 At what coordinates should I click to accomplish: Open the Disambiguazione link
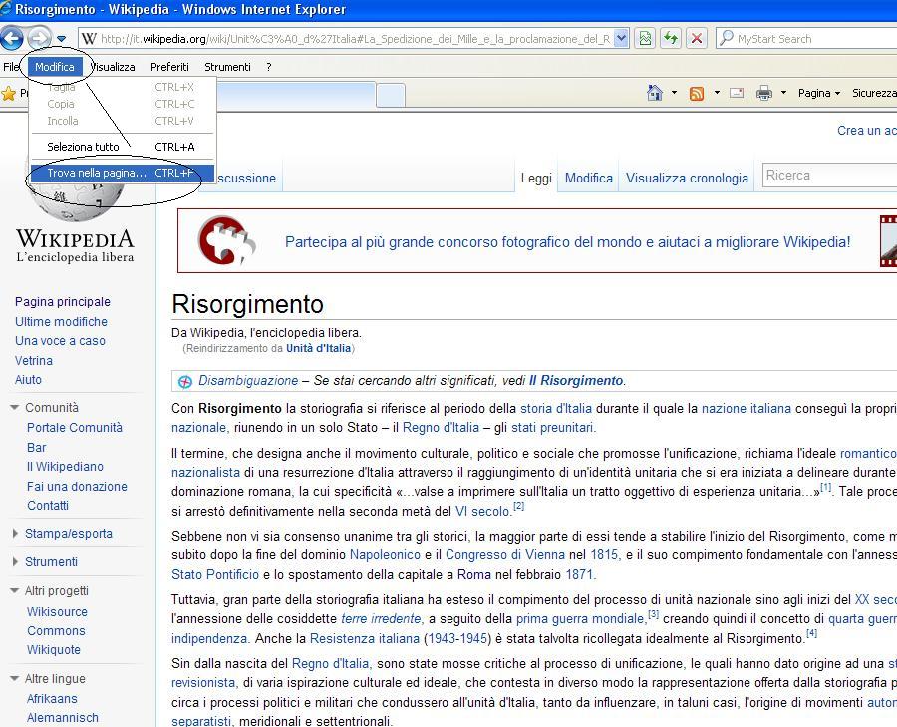pyautogui.click(x=248, y=381)
